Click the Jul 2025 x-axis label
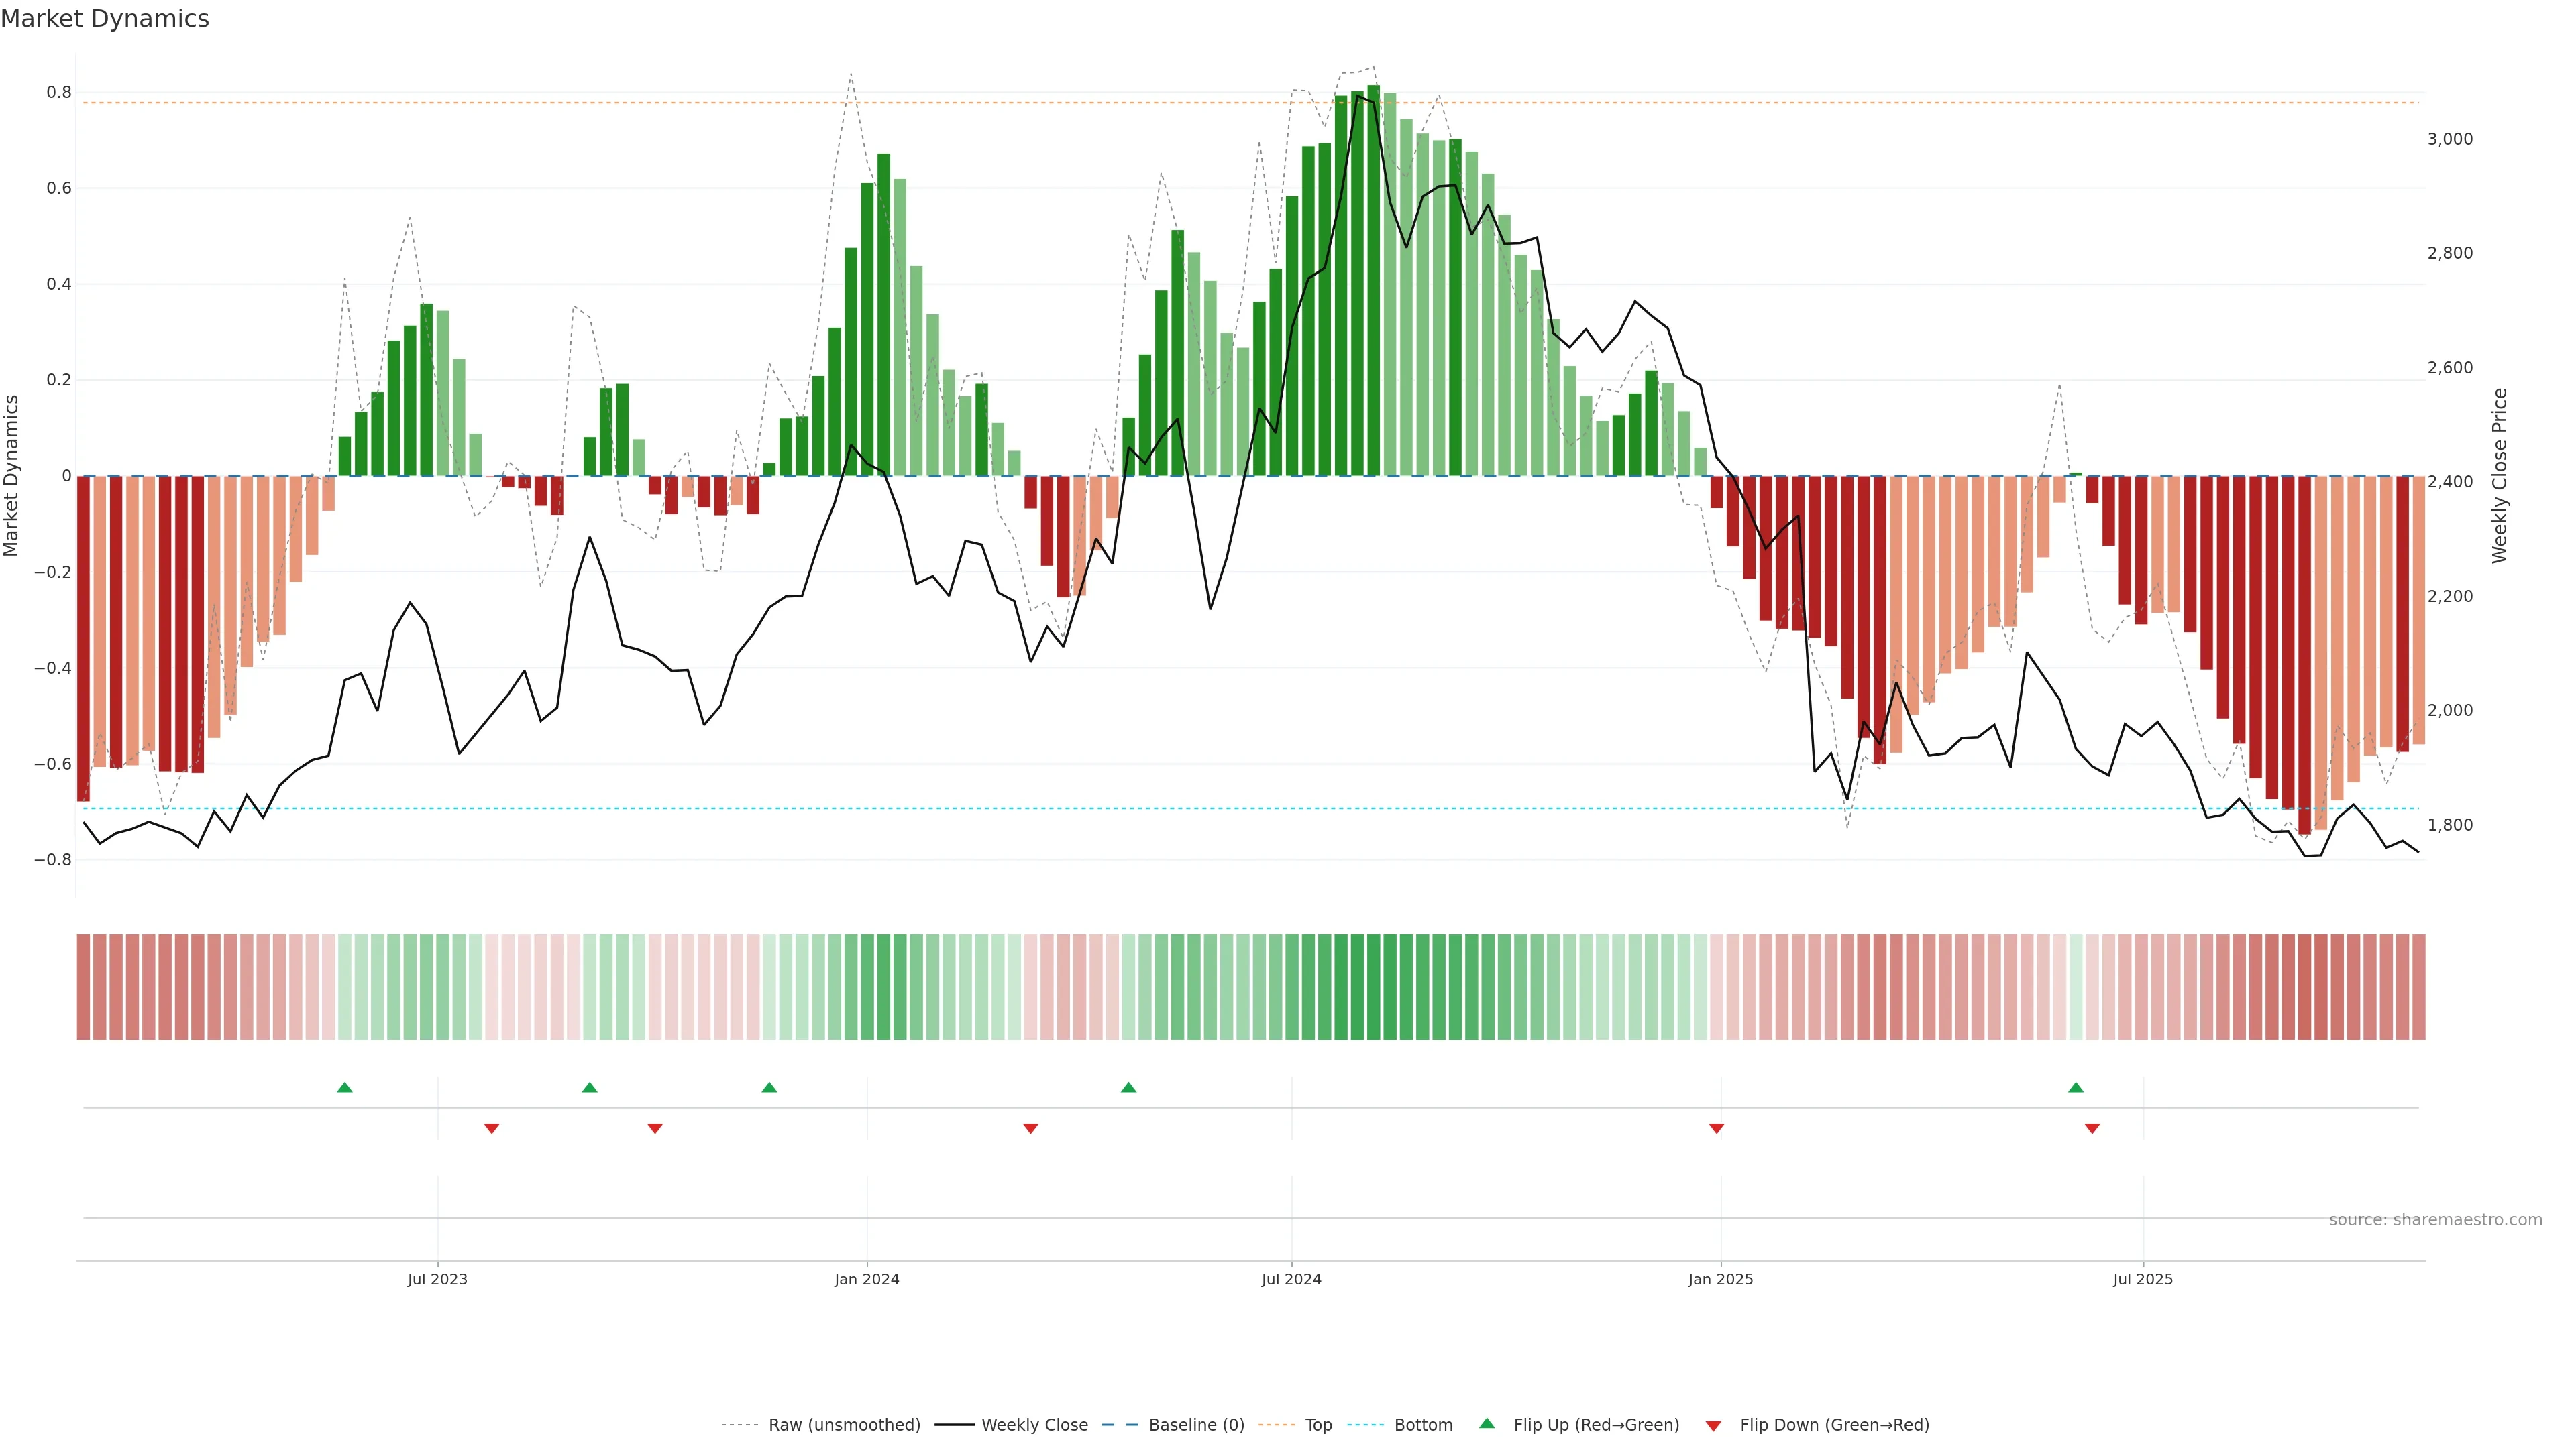The height and width of the screenshot is (1448, 2576). click(2143, 1279)
